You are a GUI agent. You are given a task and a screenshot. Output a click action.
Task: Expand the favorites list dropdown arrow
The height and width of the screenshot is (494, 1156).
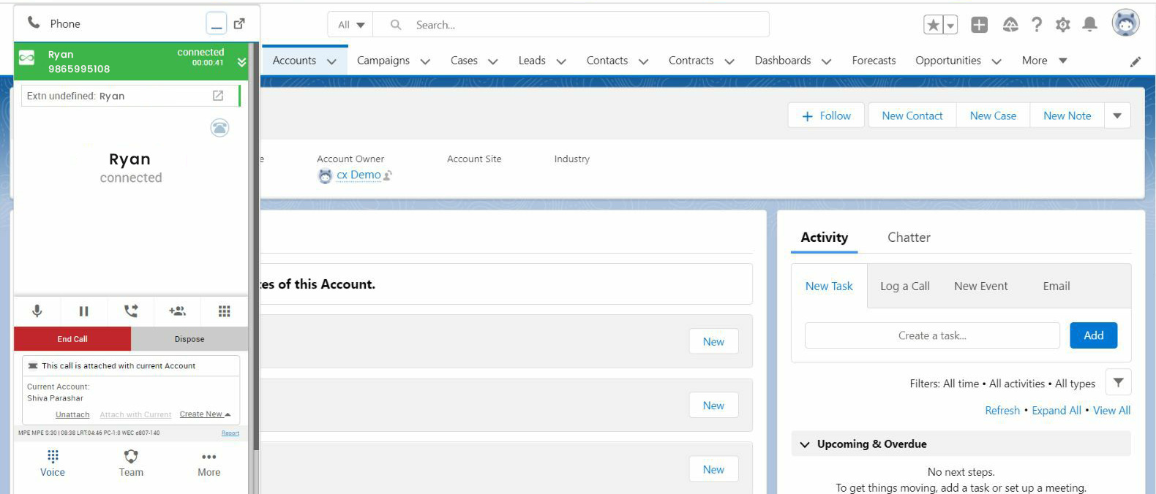[x=950, y=25]
